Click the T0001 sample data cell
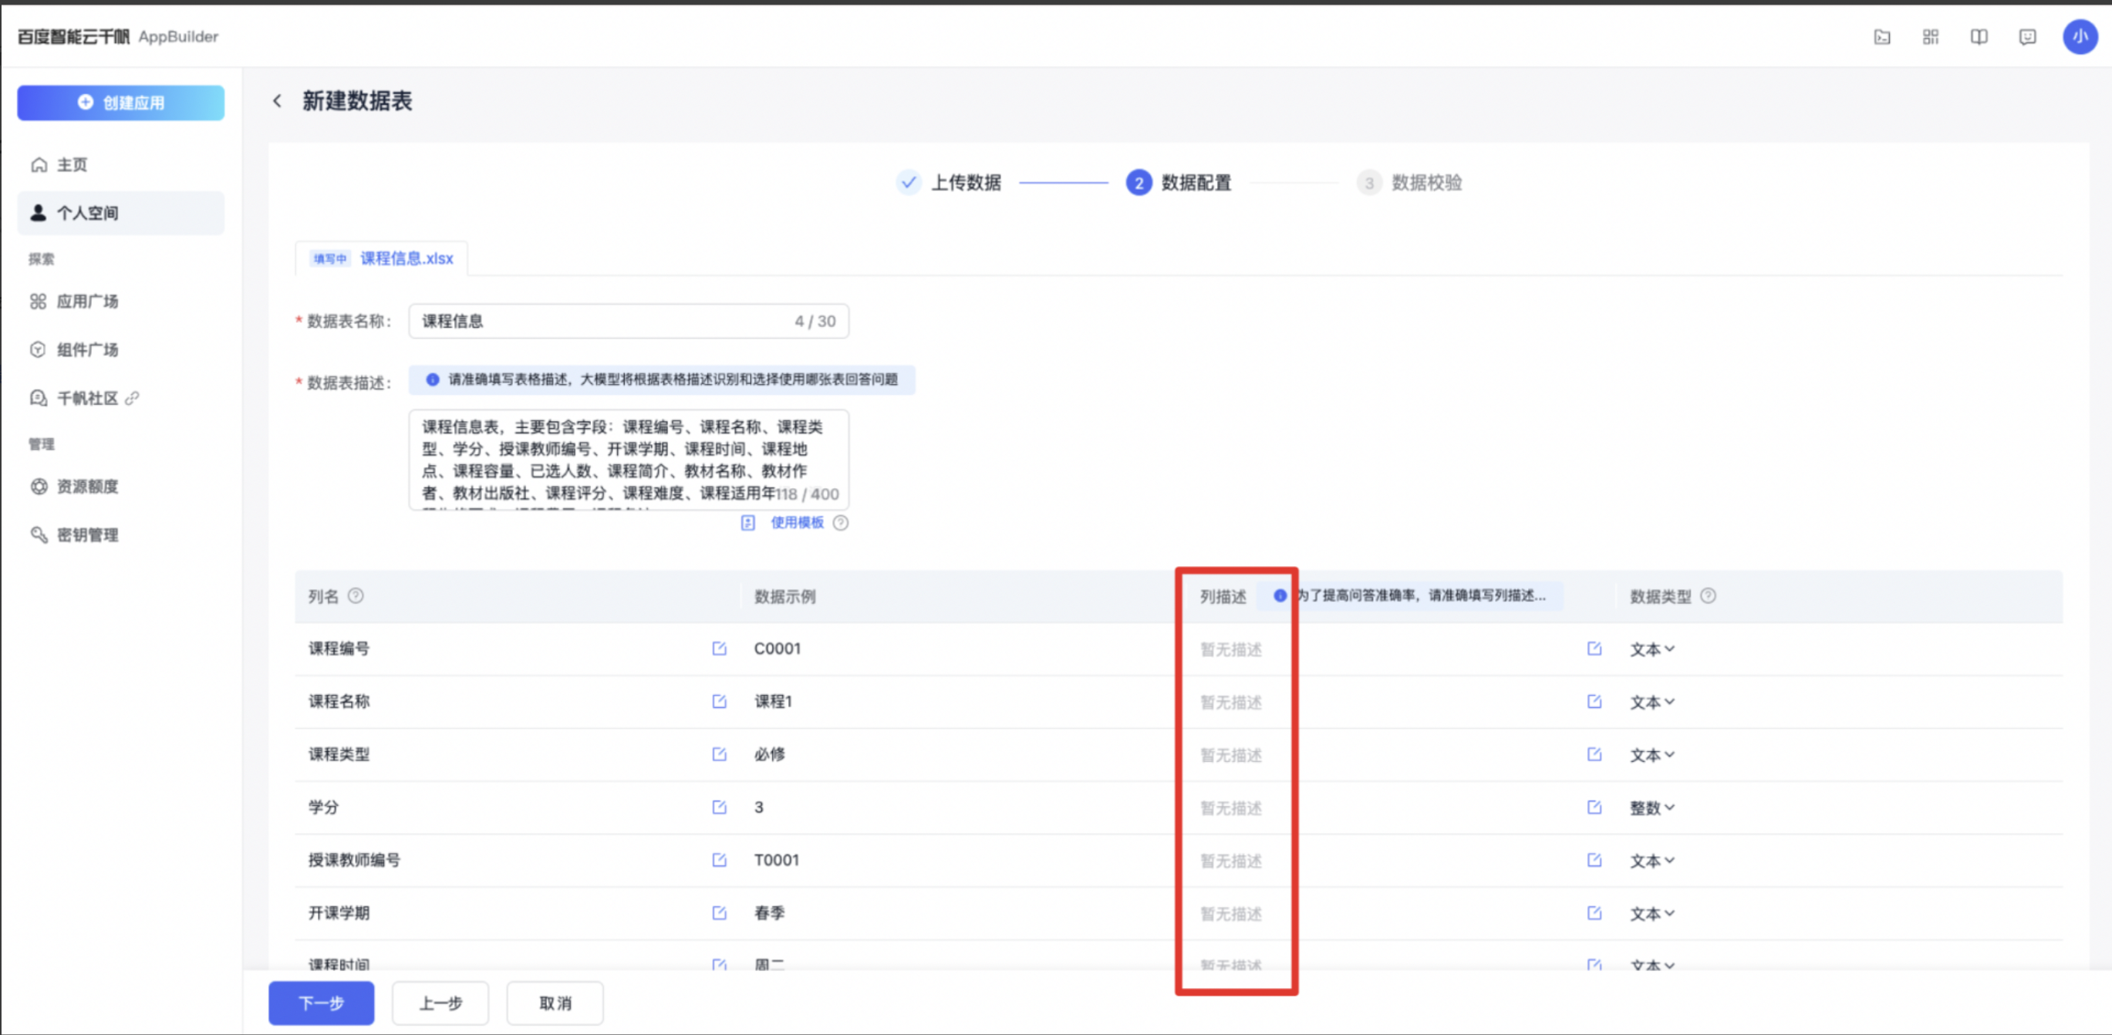 [x=777, y=860]
